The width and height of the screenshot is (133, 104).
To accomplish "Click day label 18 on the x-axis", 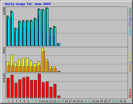I will click(74, 101).
